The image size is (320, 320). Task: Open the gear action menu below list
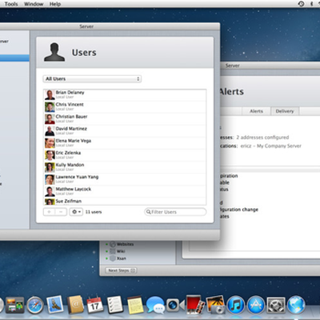click(x=76, y=212)
